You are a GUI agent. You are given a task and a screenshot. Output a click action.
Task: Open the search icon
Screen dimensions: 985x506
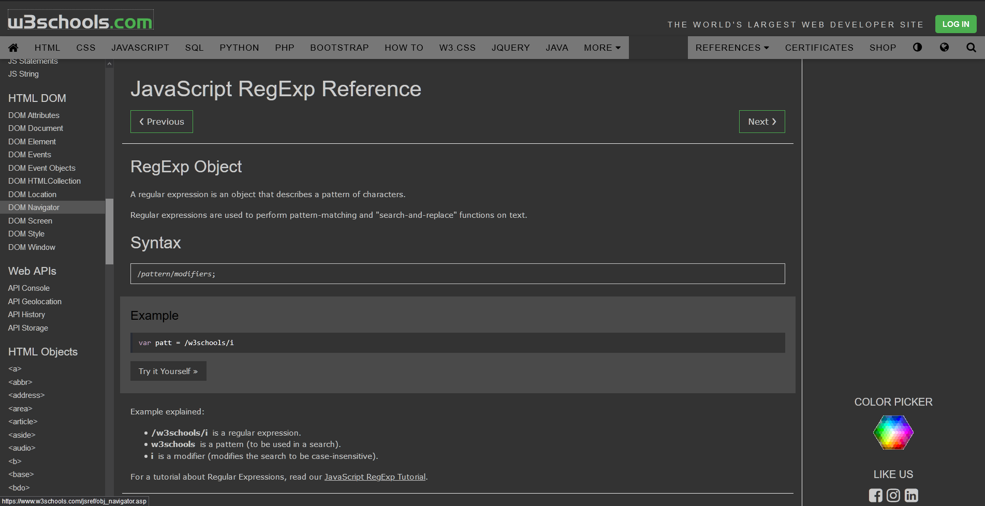(971, 47)
